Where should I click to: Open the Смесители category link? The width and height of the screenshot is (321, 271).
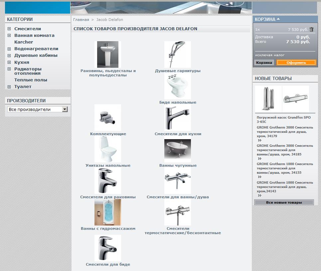[28, 29]
